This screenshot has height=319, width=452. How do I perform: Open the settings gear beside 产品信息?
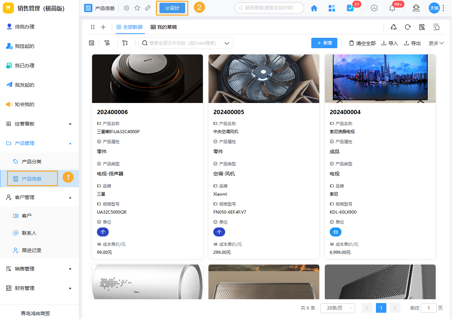pyautogui.click(x=126, y=8)
